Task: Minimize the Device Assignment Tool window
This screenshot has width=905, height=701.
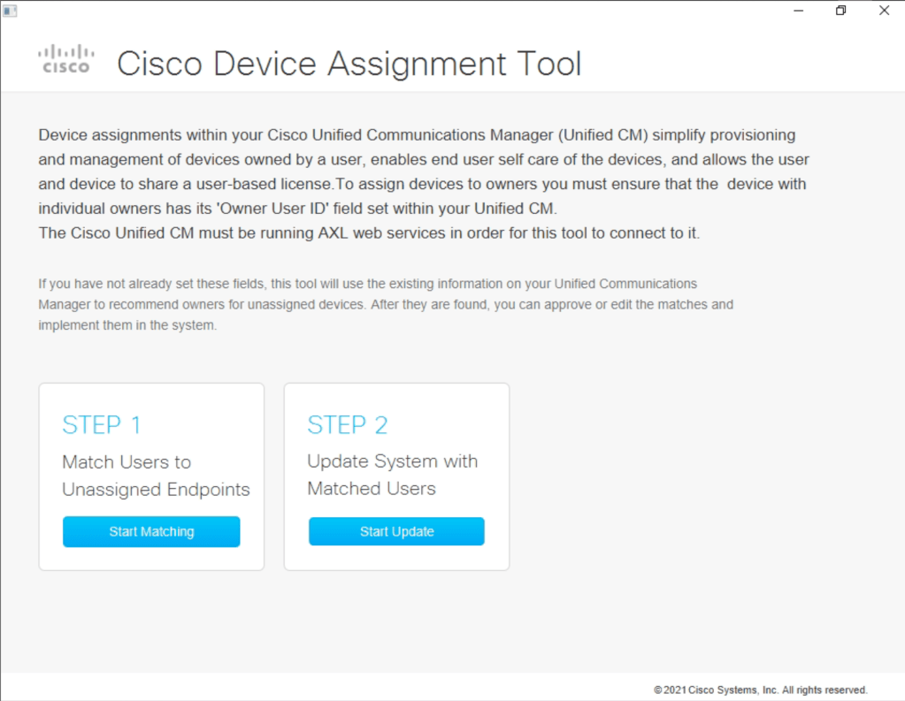Action: pyautogui.click(x=799, y=11)
